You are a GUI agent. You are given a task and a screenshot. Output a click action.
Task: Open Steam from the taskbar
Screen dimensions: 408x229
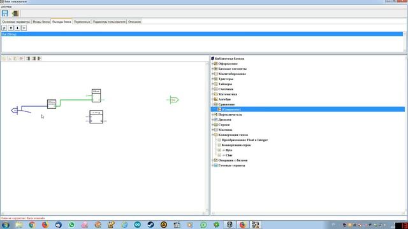pos(150,225)
